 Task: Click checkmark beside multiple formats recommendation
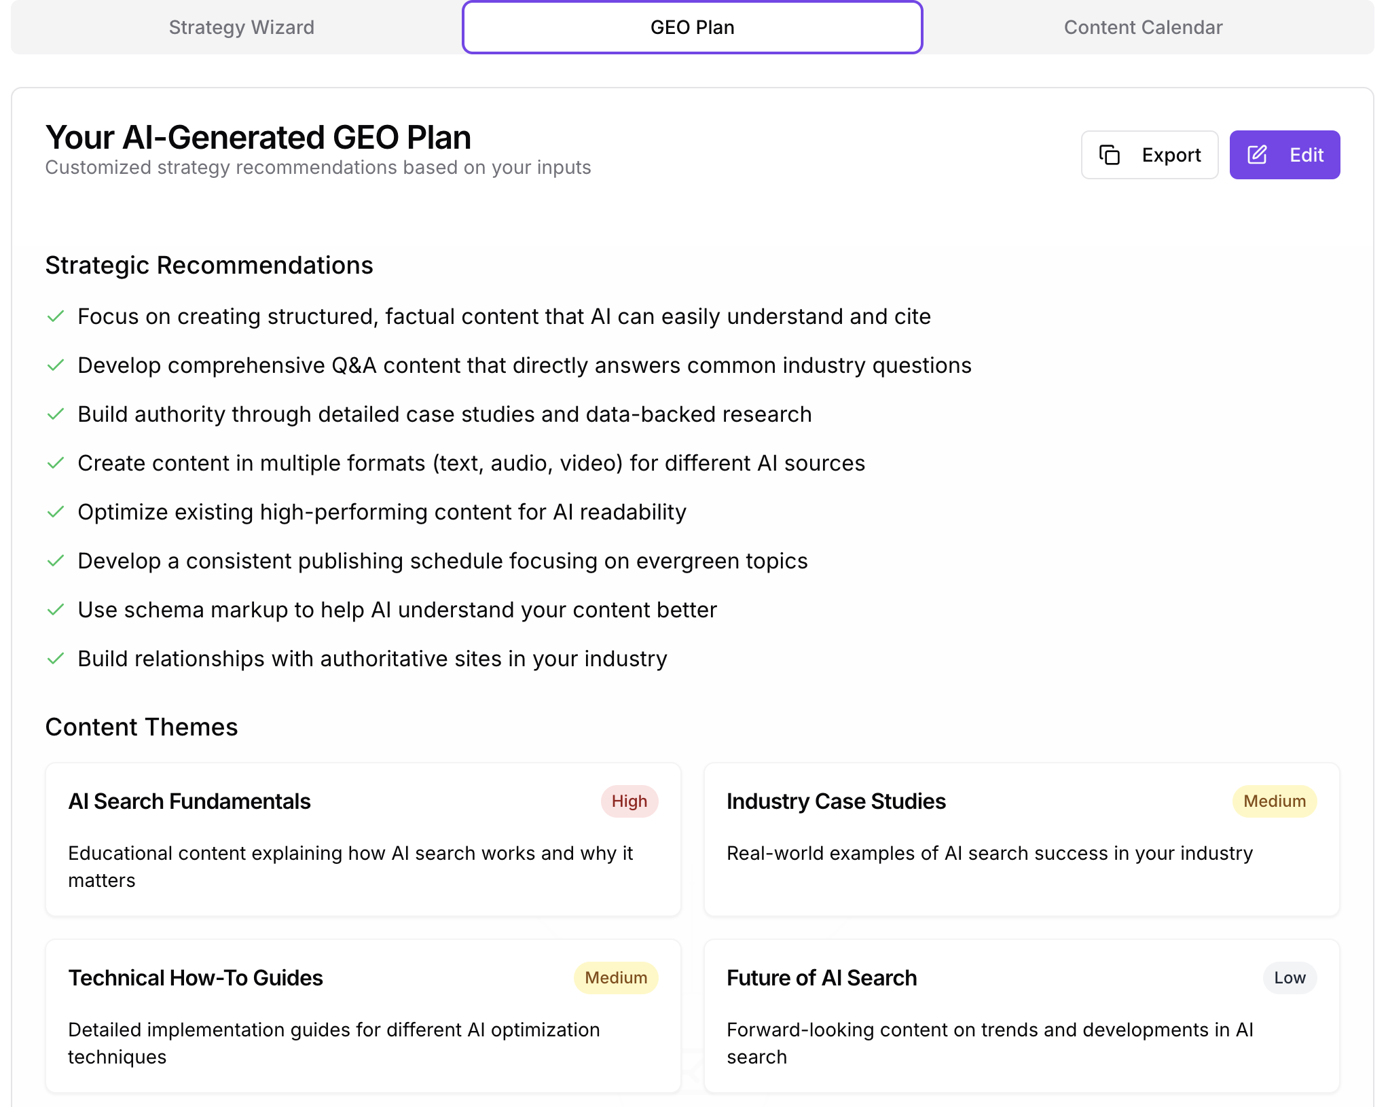click(x=56, y=463)
